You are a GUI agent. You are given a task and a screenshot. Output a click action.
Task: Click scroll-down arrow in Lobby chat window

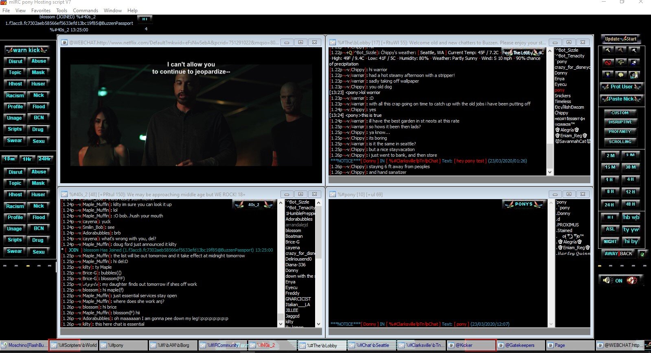[550, 172]
